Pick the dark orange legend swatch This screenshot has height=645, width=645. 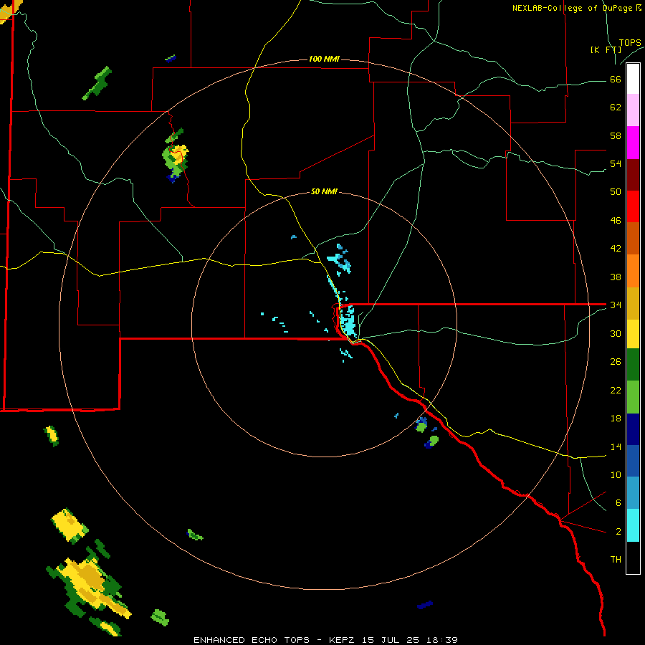click(x=633, y=238)
